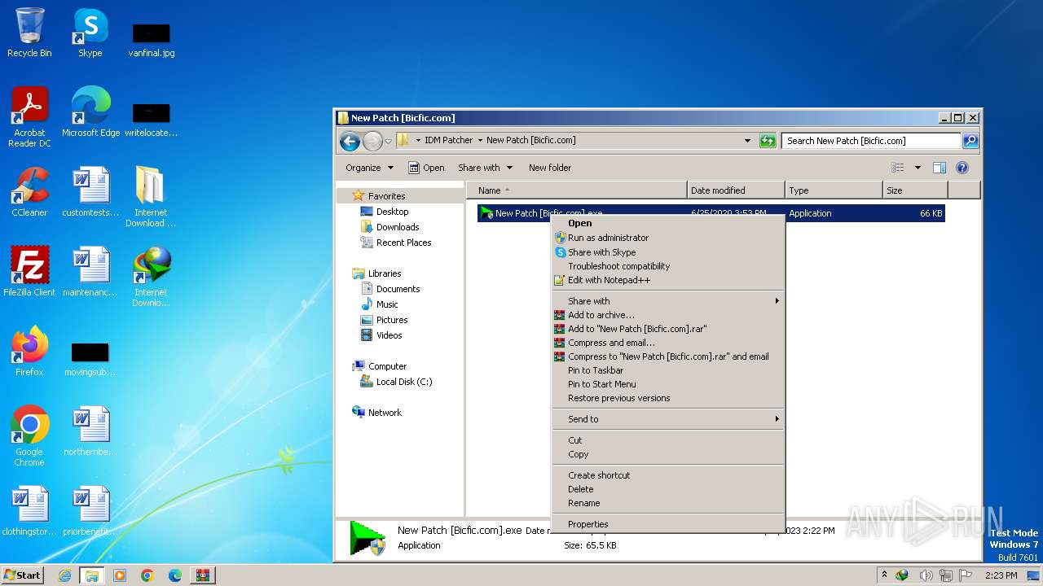Open the change view options dropdown arrow
1043x586 pixels.
click(918, 168)
